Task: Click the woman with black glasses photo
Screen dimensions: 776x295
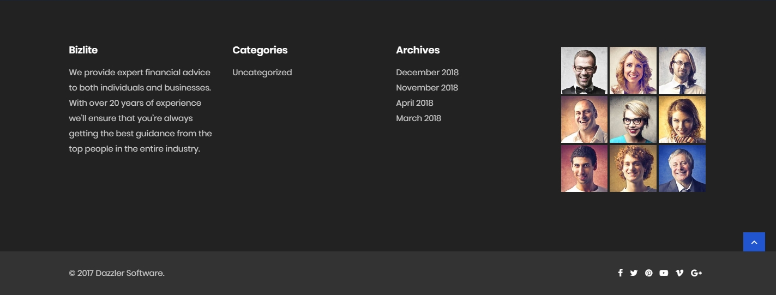Action: (633, 119)
